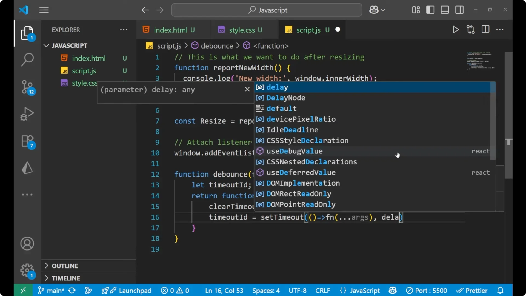The image size is (526, 296).
Task: Open the Run and Debug view
Action: pyautogui.click(x=27, y=114)
